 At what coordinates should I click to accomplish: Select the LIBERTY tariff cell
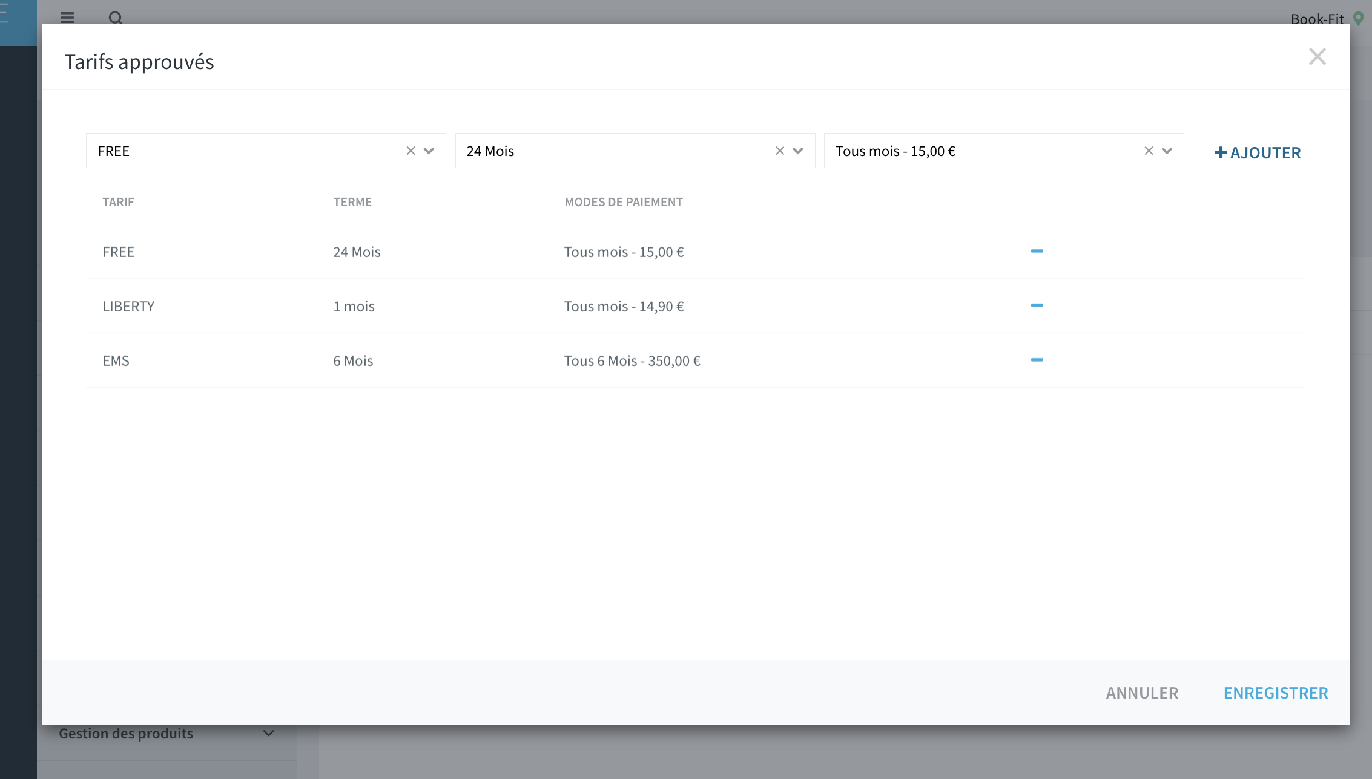coord(128,306)
